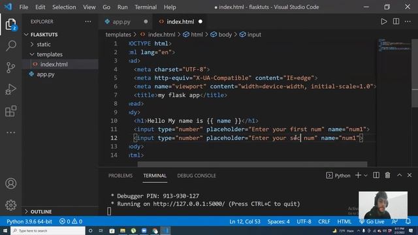The width and height of the screenshot is (418, 235).
Task: Open the Search view in activity bar
Action: [10, 46]
